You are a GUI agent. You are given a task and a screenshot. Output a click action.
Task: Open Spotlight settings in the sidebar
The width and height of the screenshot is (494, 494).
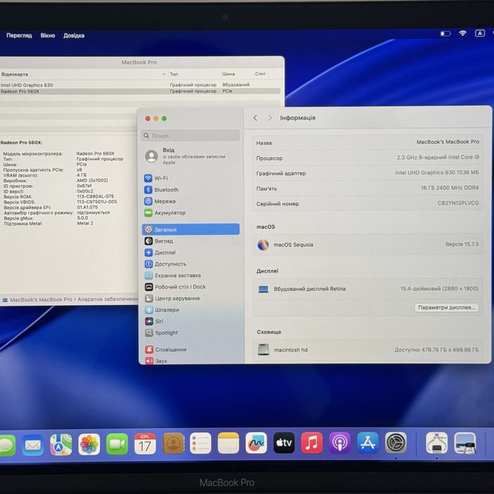(162, 332)
